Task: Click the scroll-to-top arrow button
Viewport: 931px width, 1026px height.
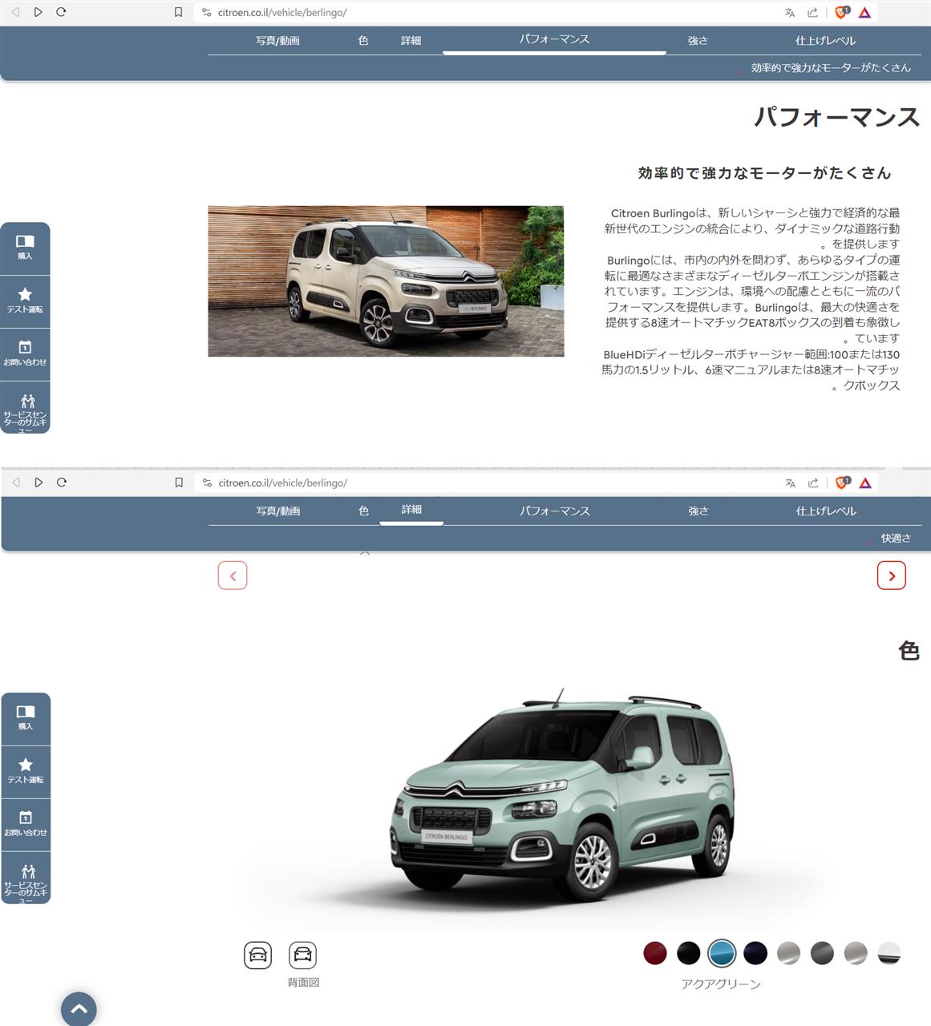Action: point(79,1008)
